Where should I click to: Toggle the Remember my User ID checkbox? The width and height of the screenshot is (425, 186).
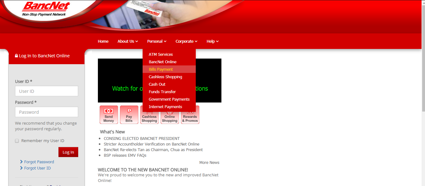(x=17, y=141)
